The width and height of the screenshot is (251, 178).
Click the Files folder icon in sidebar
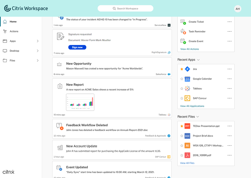point(5,60)
